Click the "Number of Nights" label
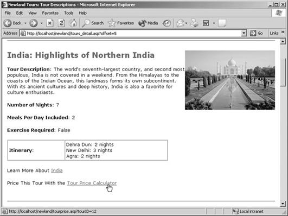This screenshot has height=216, width=288. tap(30, 105)
